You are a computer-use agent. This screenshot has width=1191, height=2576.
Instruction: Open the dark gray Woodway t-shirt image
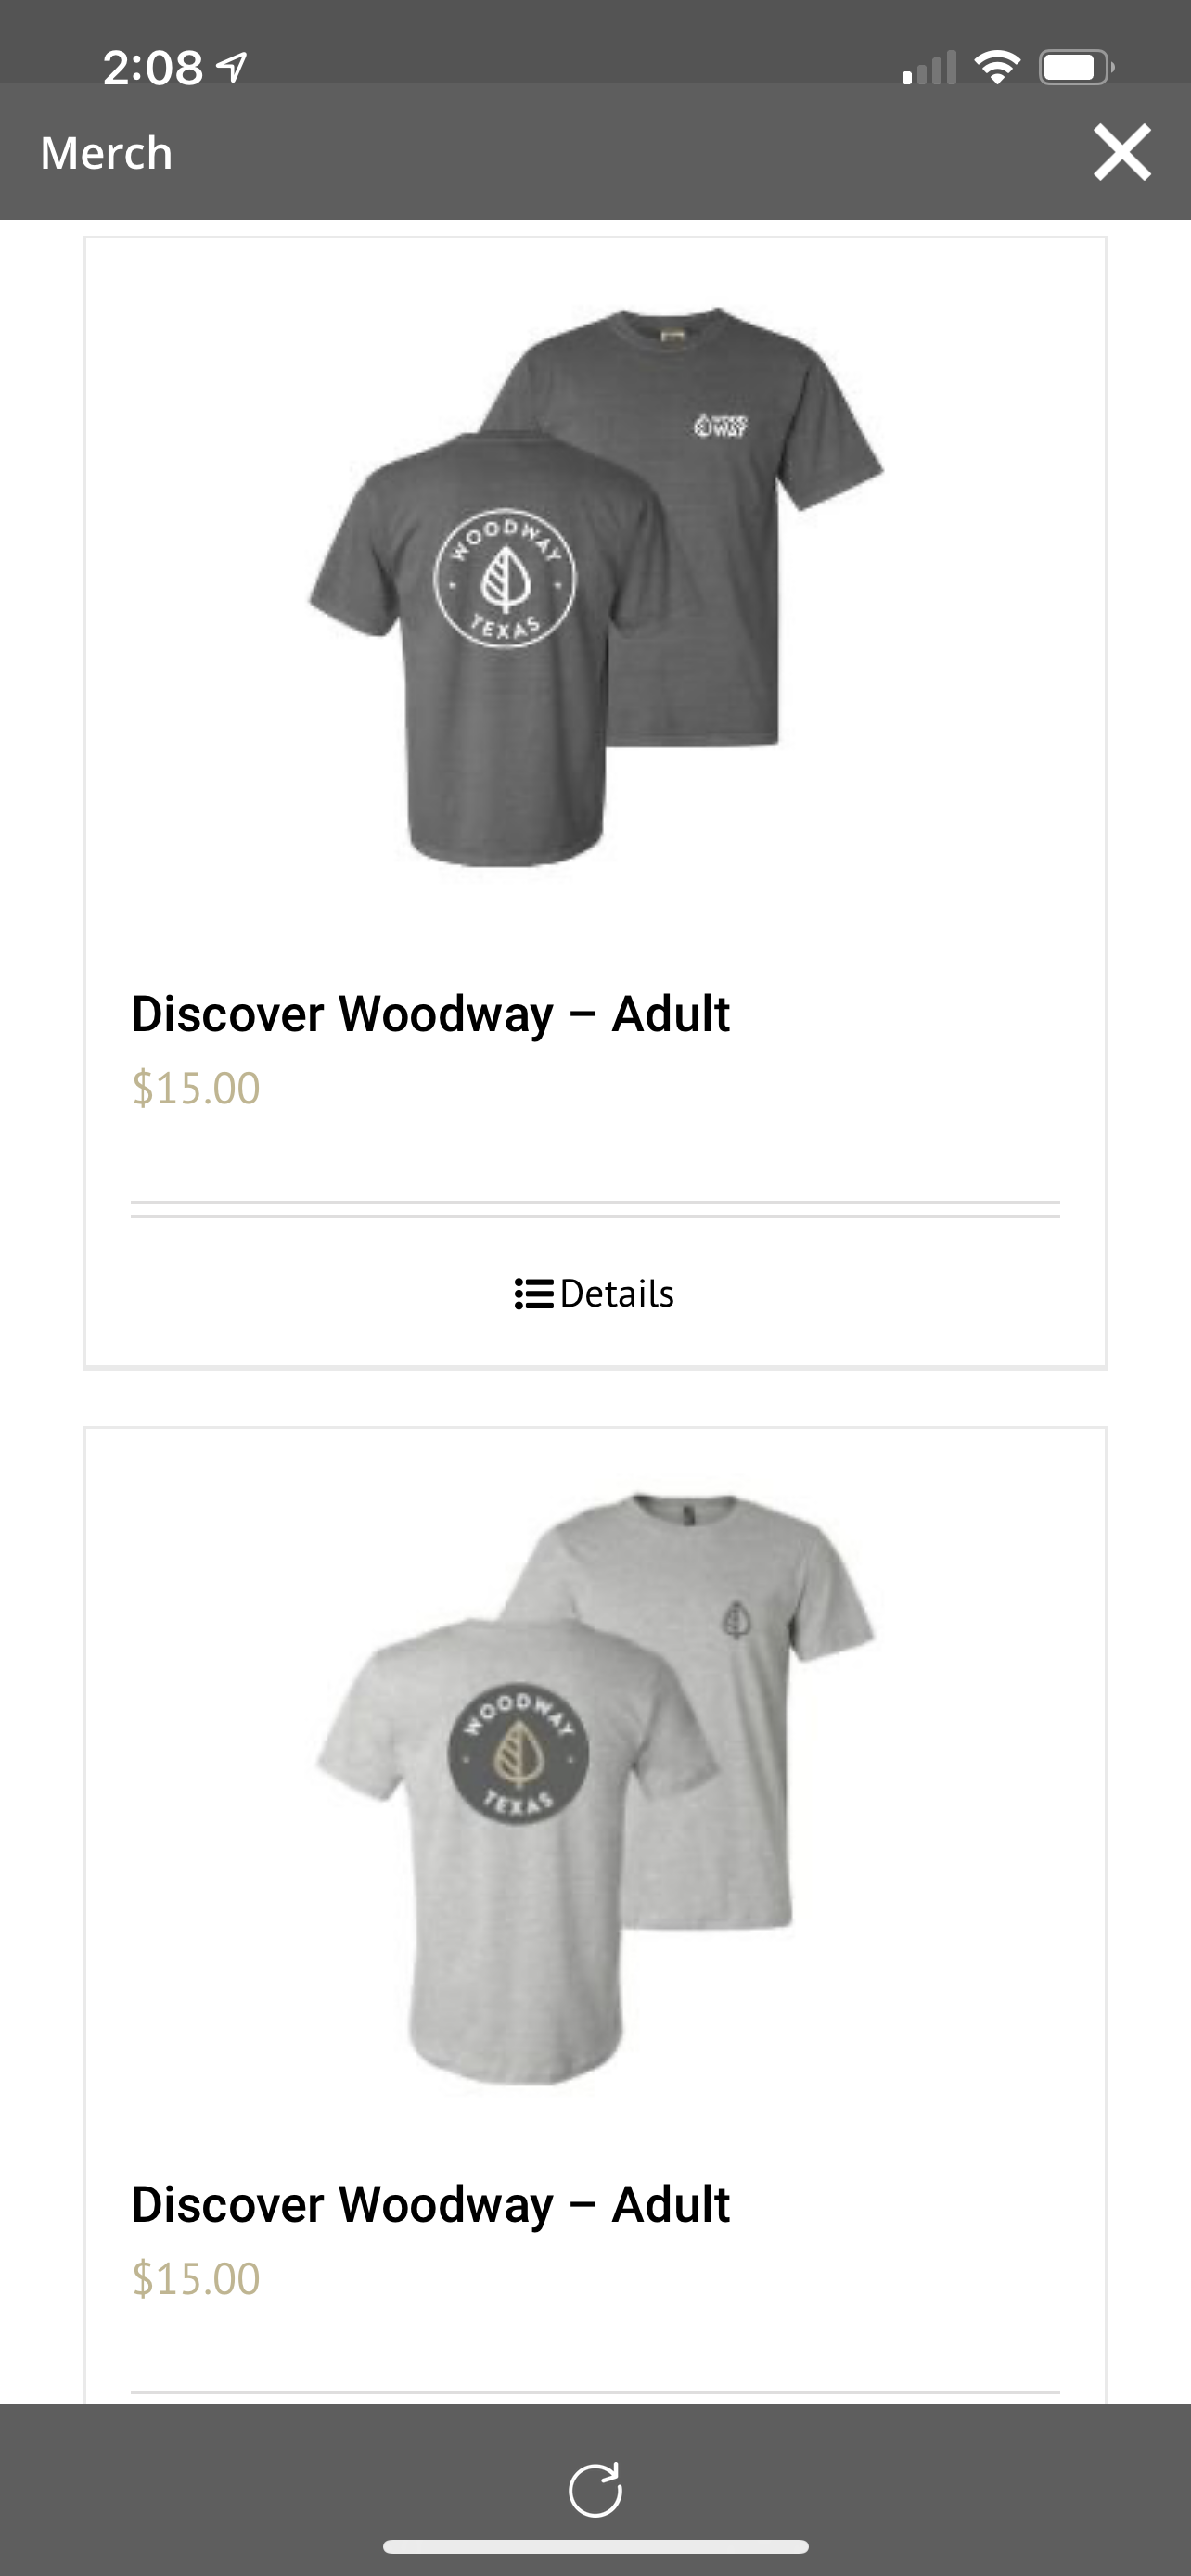[x=595, y=586]
